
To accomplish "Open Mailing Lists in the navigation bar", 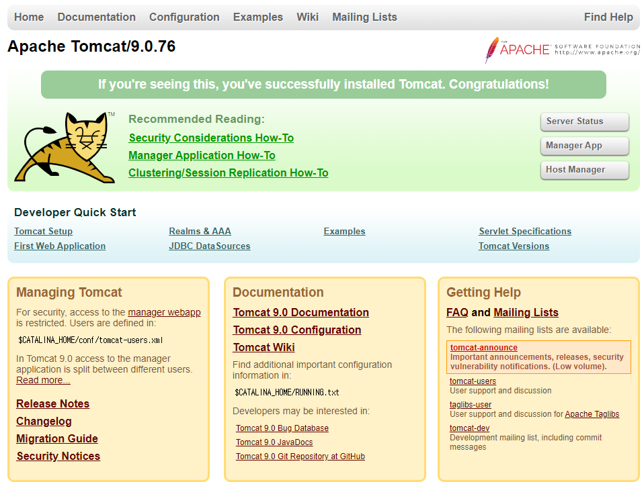I will [365, 17].
